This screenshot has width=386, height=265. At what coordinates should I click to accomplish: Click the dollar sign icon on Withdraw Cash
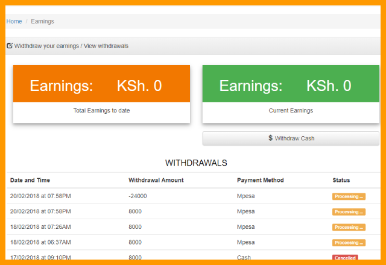pyautogui.click(x=271, y=139)
